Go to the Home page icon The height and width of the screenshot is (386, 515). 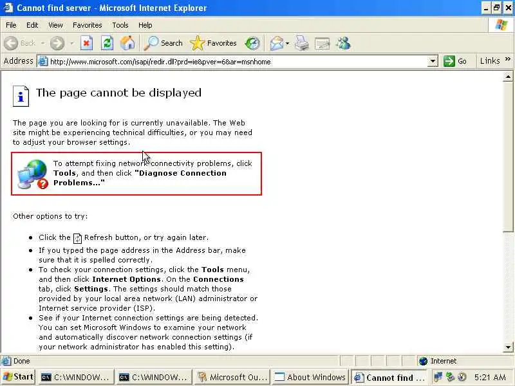(127, 43)
